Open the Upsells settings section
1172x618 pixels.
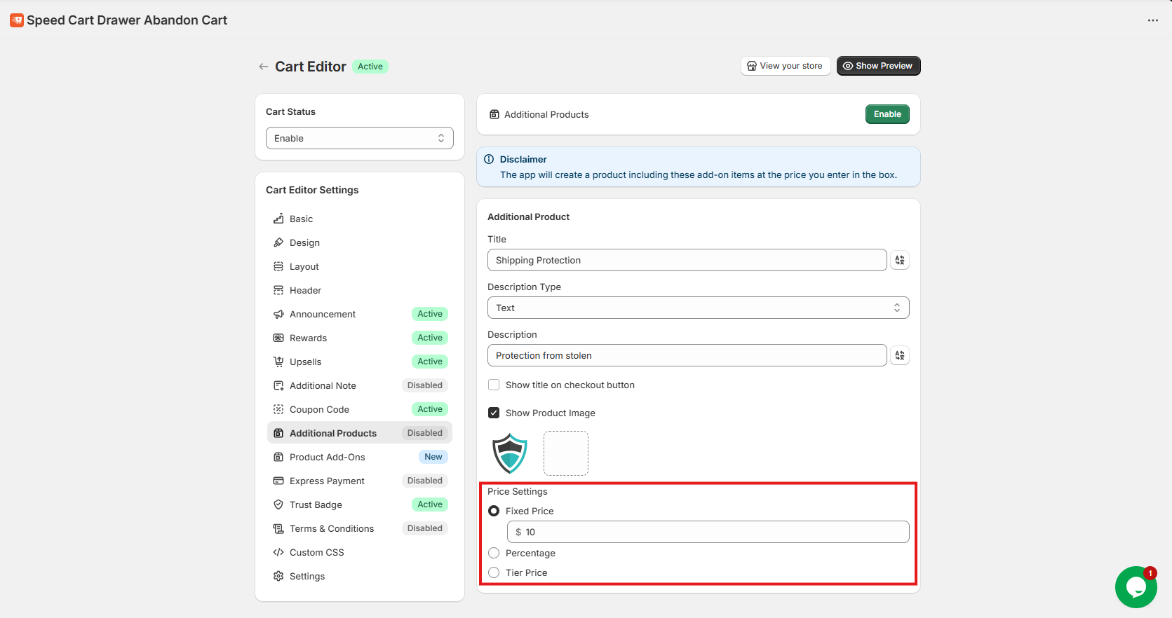tap(306, 362)
